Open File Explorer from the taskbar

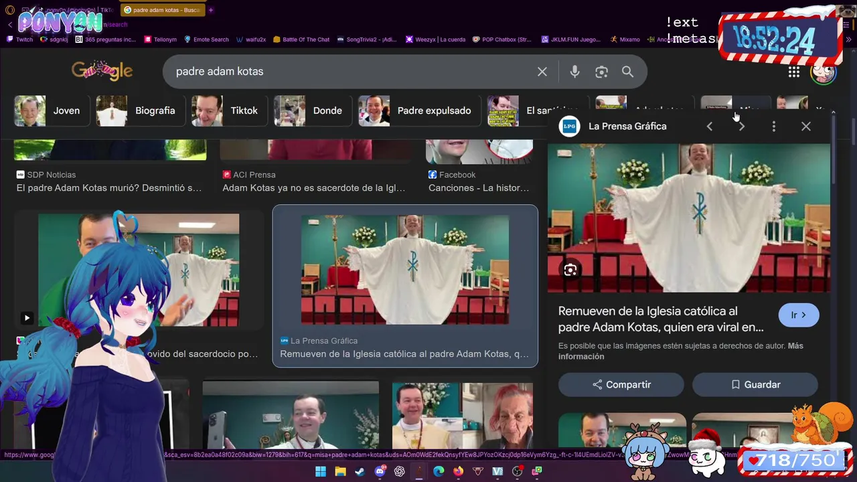[x=340, y=471]
